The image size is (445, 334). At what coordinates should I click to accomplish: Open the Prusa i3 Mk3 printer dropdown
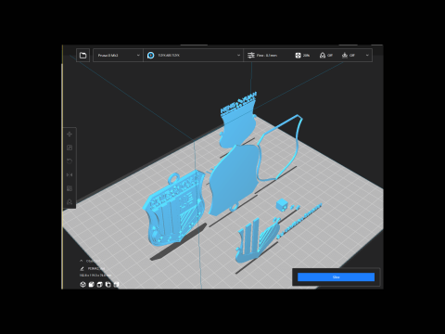(118, 56)
